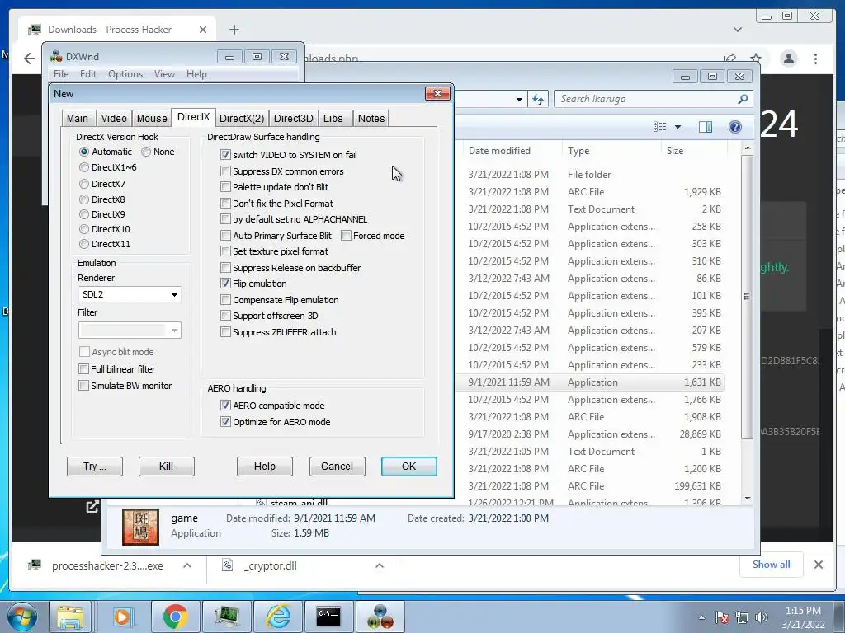Open File Explorer from the taskbar
Screen dimensions: 845x633
pos(70,617)
